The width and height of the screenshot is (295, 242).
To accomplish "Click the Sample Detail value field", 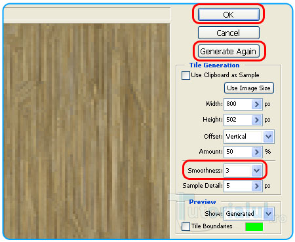I will click(238, 186).
